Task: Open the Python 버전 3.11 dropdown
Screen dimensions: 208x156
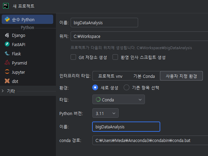Action: tap(105, 113)
